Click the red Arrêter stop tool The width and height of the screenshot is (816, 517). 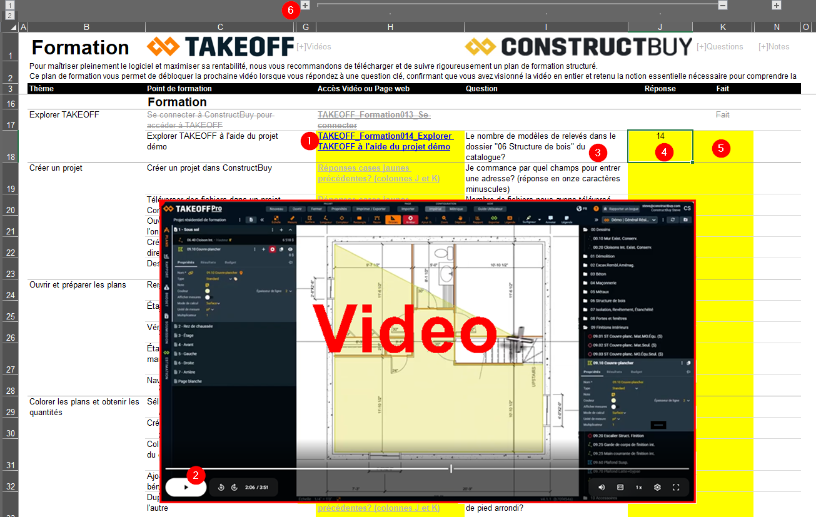(410, 220)
